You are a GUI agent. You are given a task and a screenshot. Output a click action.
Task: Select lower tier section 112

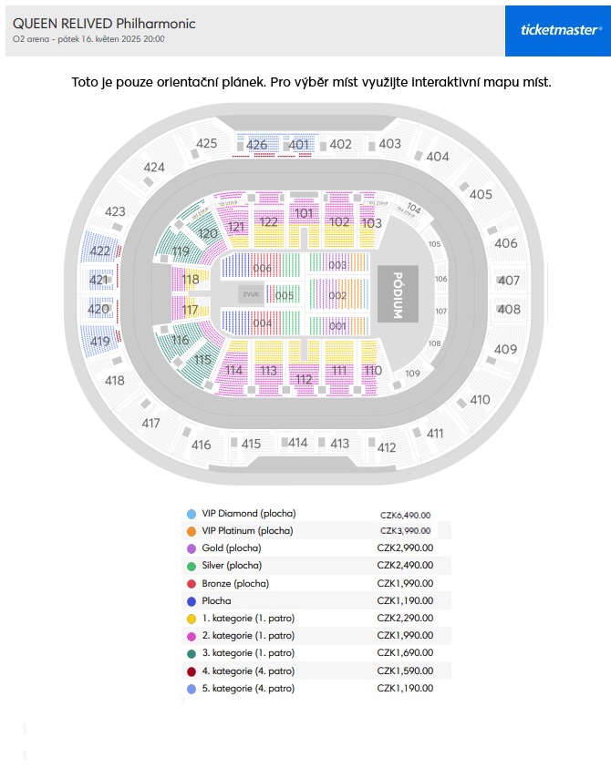(304, 379)
